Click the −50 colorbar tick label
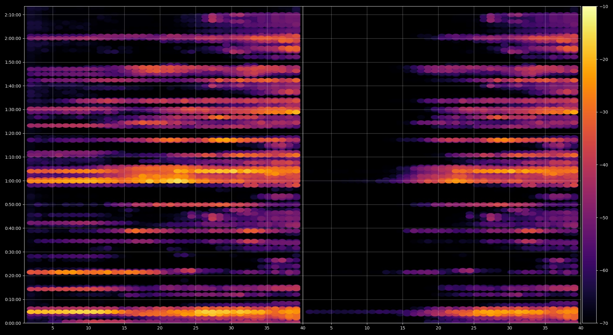 (604, 218)
